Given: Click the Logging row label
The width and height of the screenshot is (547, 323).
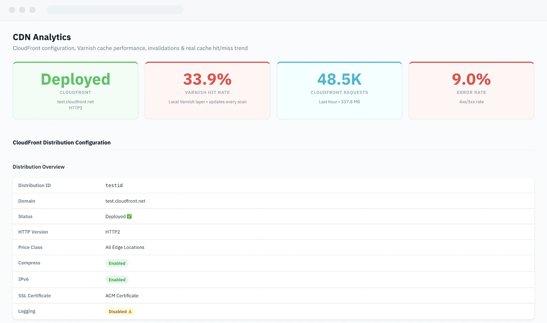Looking at the screenshot, I should point(27,311).
